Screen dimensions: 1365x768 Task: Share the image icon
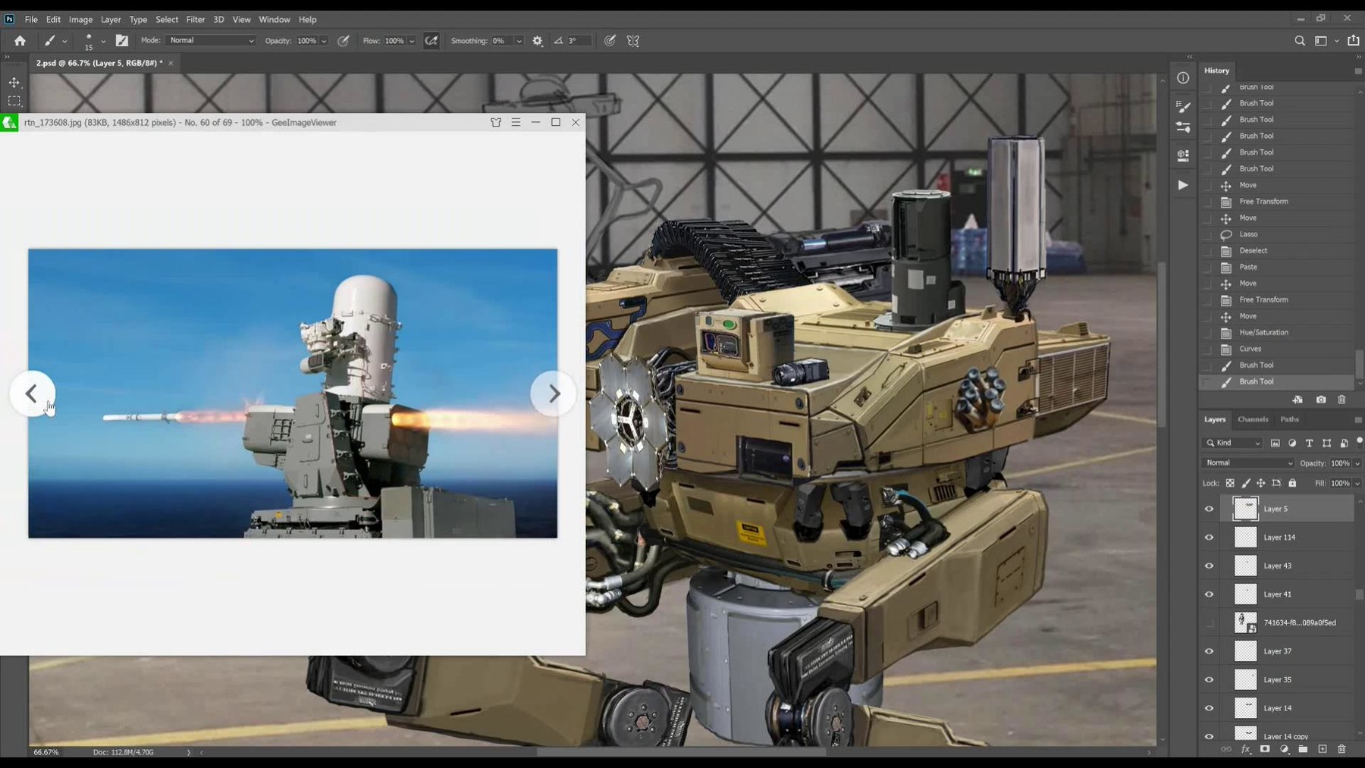1354,41
